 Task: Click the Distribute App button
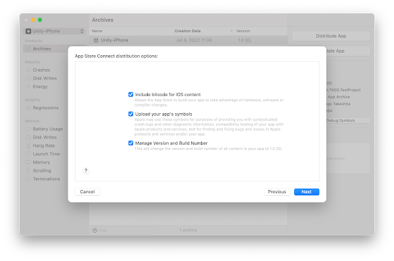point(331,36)
